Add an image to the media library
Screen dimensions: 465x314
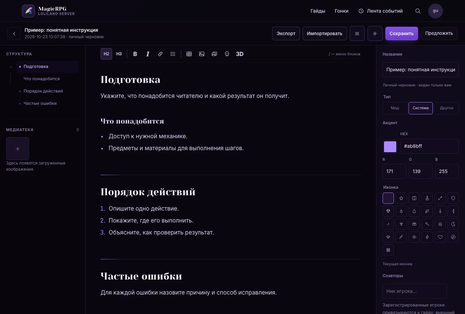[17, 148]
